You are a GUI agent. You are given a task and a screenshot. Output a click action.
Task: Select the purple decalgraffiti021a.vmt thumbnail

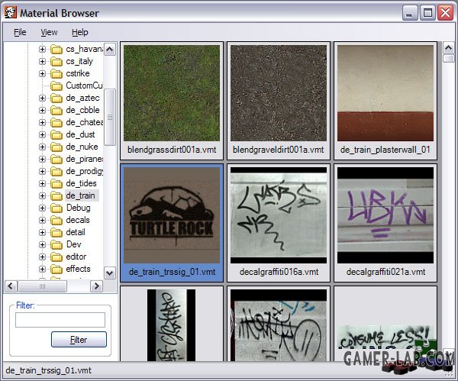click(385, 215)
